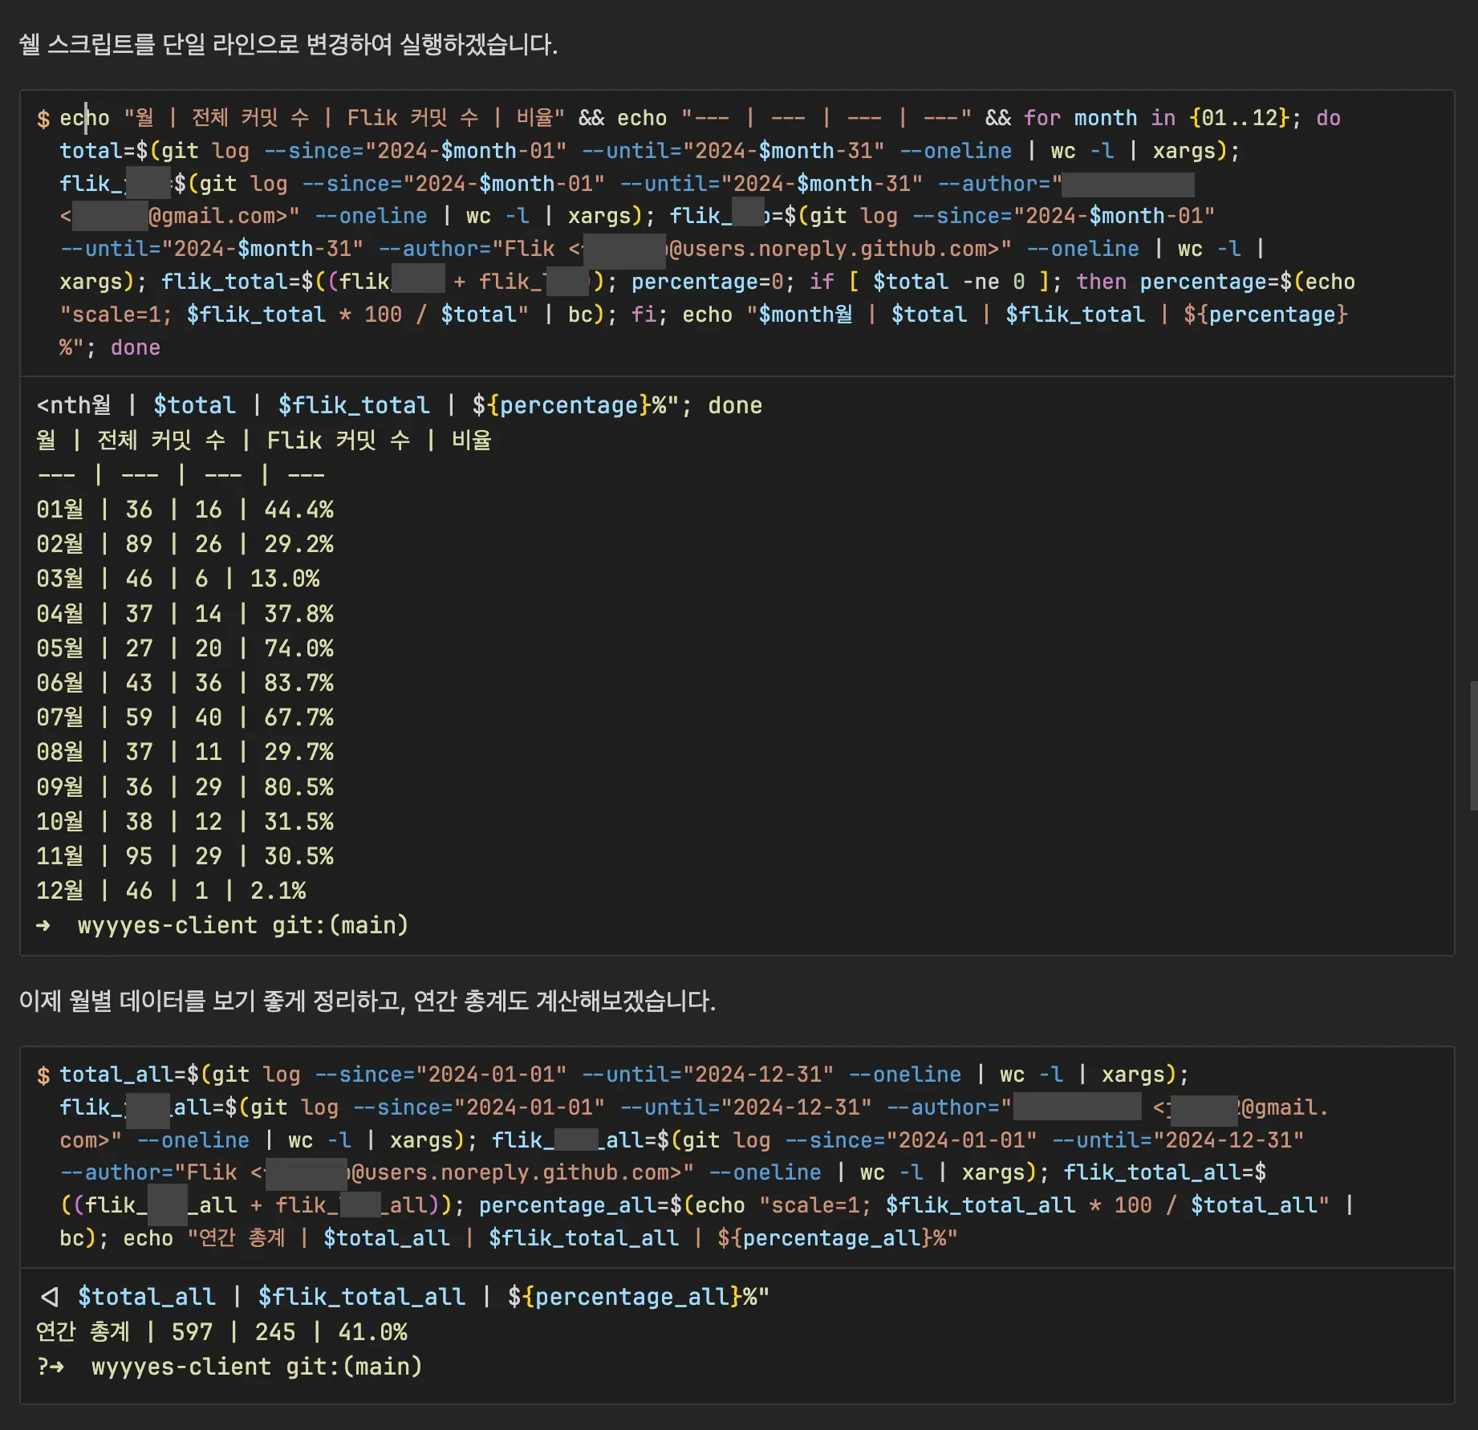The height and width of the screenshot is (1430, 1478).
Task: Click the 연간 총계 result line
Action: click(x=221, y=1332)
